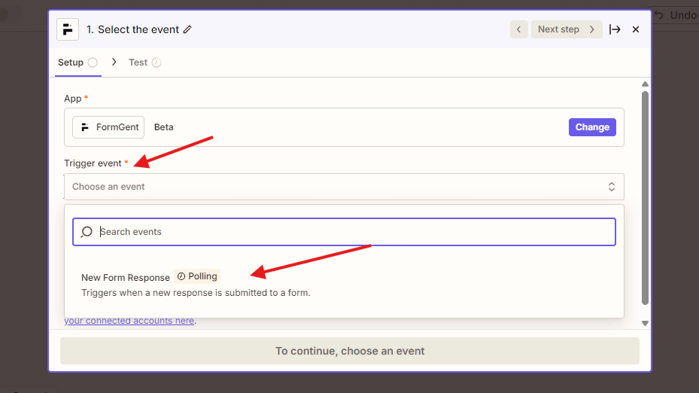Focus the Search events field
Viewport: 699px width, 393px height.
(x=344, y=232)
